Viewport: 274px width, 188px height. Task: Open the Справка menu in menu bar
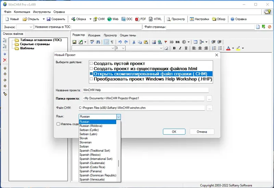tap(59, 12)
